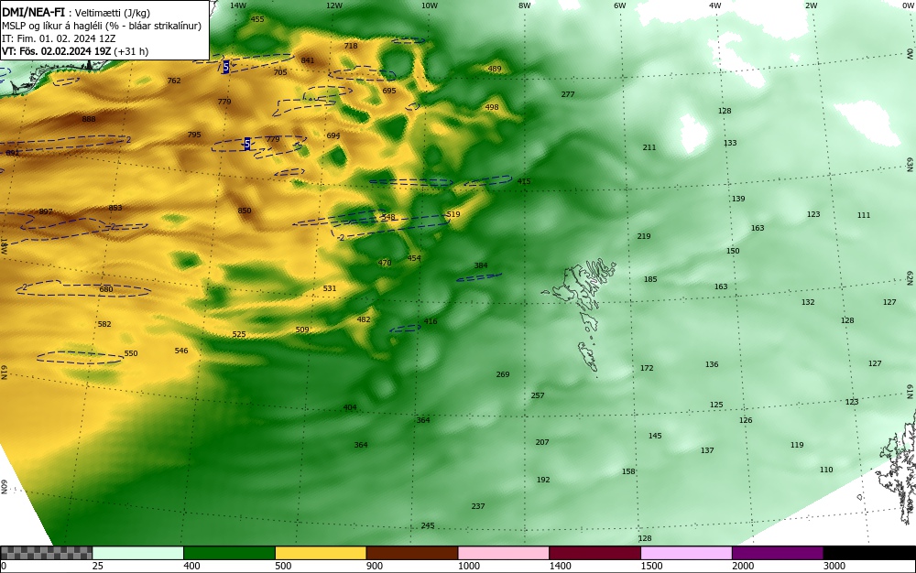Click the map value '277'
916x573 pixels.
pyautogui.click(x=568, y=94)
